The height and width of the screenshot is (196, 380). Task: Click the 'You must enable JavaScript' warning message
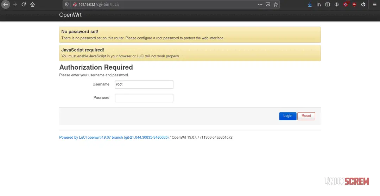tap(120, 56)
